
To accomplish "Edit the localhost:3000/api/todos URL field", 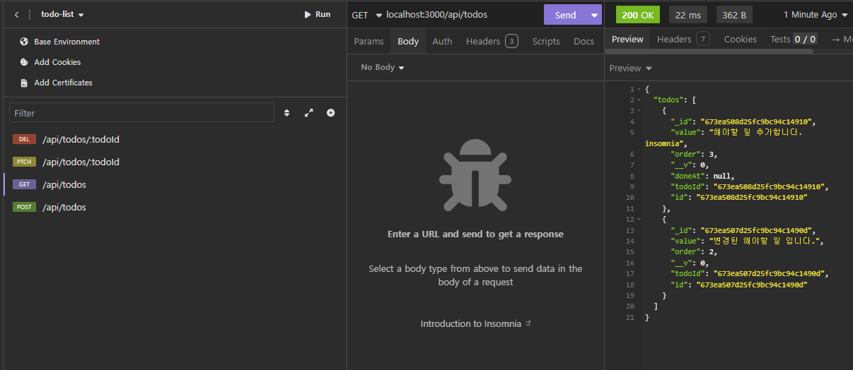I will point(463,14).
